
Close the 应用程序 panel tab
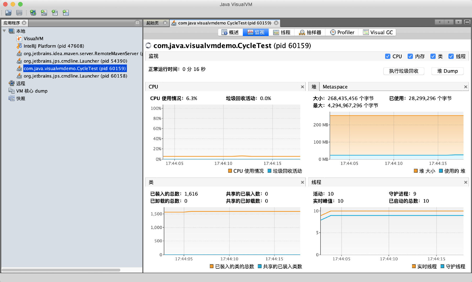(24, 23)
